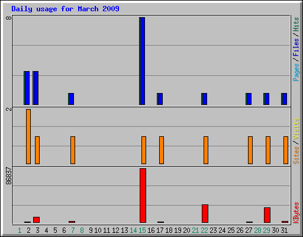Click the orange sites bar for day 27
303x237 pixels.
pos(250,150)
